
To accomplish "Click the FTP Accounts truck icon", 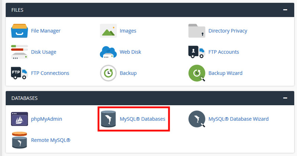I will click(x=197, y=52).
